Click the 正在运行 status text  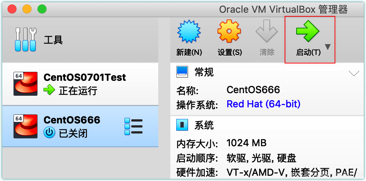[78, 91]
